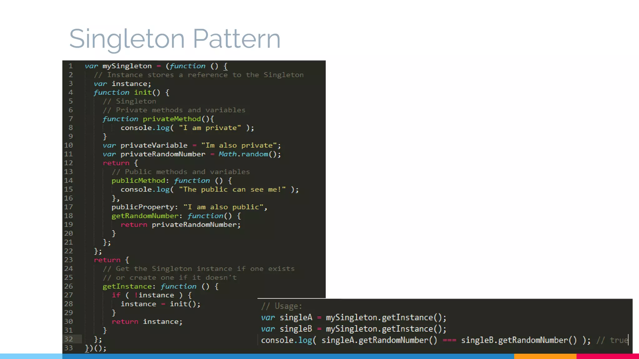Click 'getInstance: function () {' on line 26
This screenshot has height=359, width=639.
(161, 286)
